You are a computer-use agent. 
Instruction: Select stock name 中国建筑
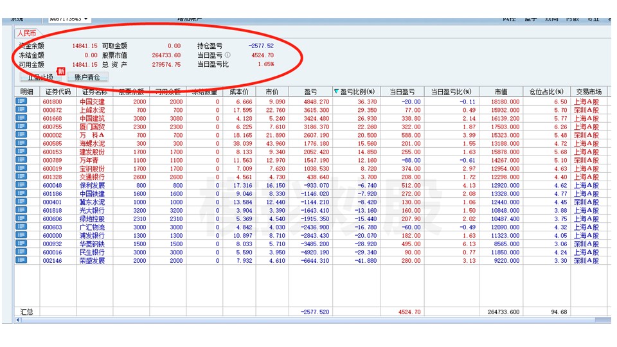pos(92,118)
